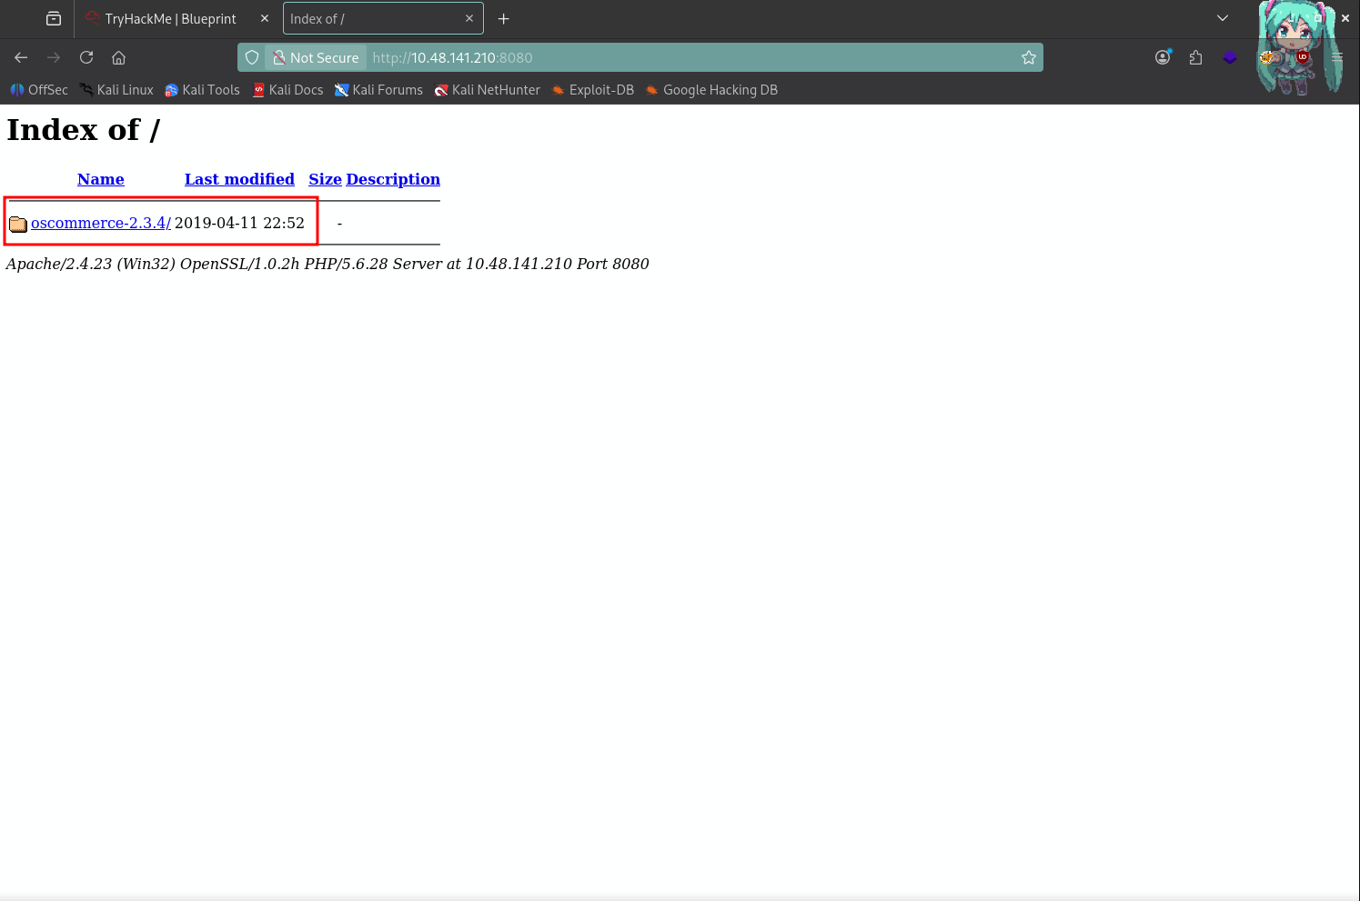Click the 2019-04-11 22:52 date text
The height and width of the screenshot is (901, 1360).
click(x=239, y=223)
